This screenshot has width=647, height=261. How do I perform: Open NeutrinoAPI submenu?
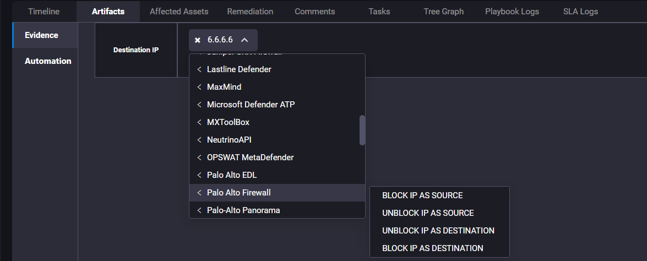pyautogui.click(x=277, y=140)
